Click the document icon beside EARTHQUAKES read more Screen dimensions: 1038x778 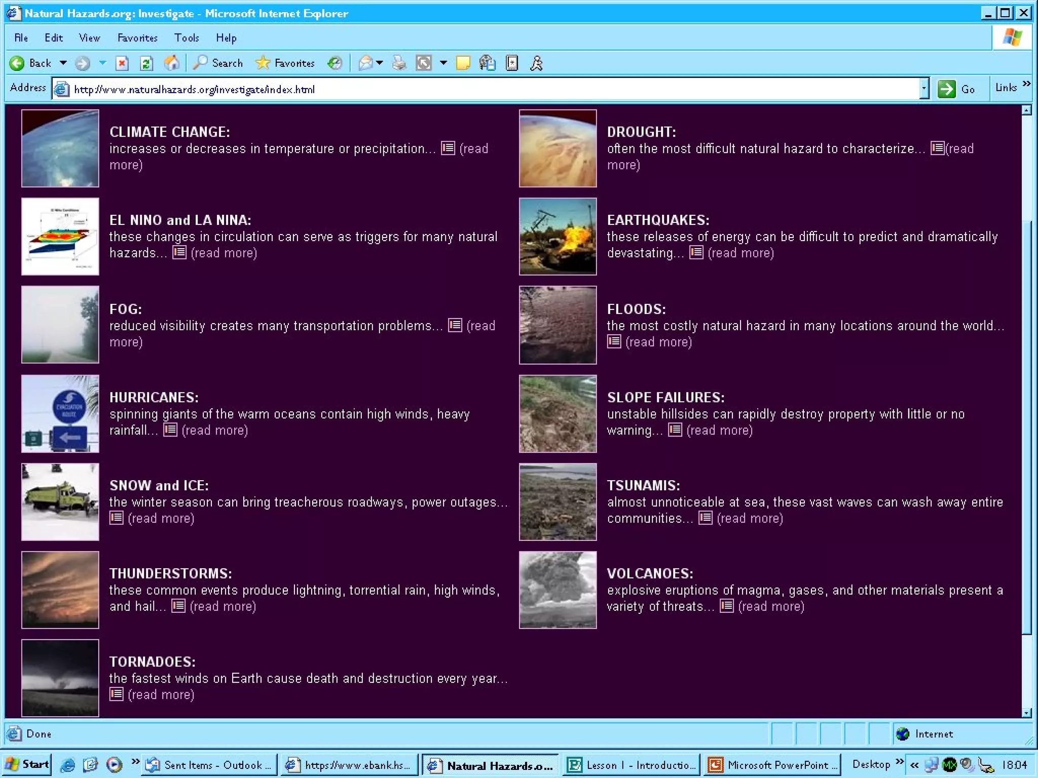tap(696, 252)
